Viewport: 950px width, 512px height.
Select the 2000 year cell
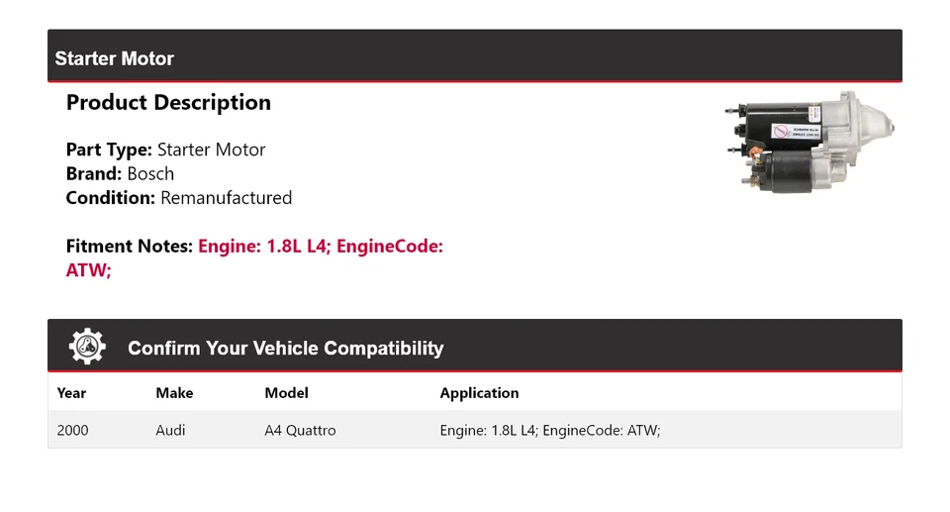(72, 431)
